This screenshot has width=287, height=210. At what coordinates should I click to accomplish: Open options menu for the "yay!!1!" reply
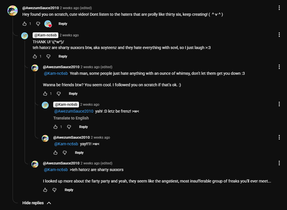tap(279, 138)
